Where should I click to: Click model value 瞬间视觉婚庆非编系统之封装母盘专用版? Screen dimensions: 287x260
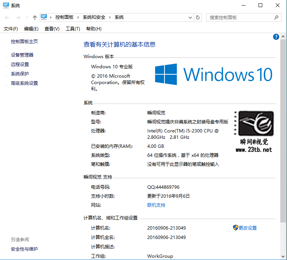click(x=188, y=122)
